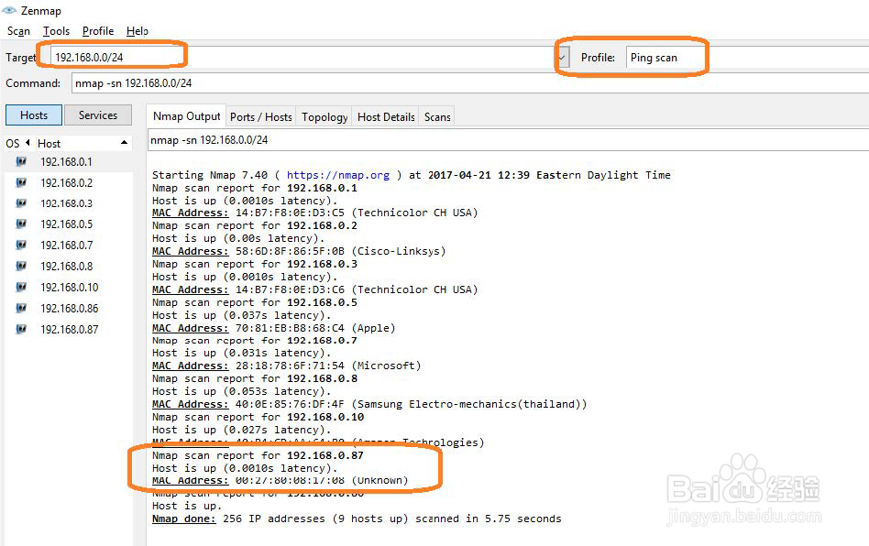This screenshot has width=869, height=546.
Task: Click OS icon next to host 192.168.0.86
Action: click(21, 308)
